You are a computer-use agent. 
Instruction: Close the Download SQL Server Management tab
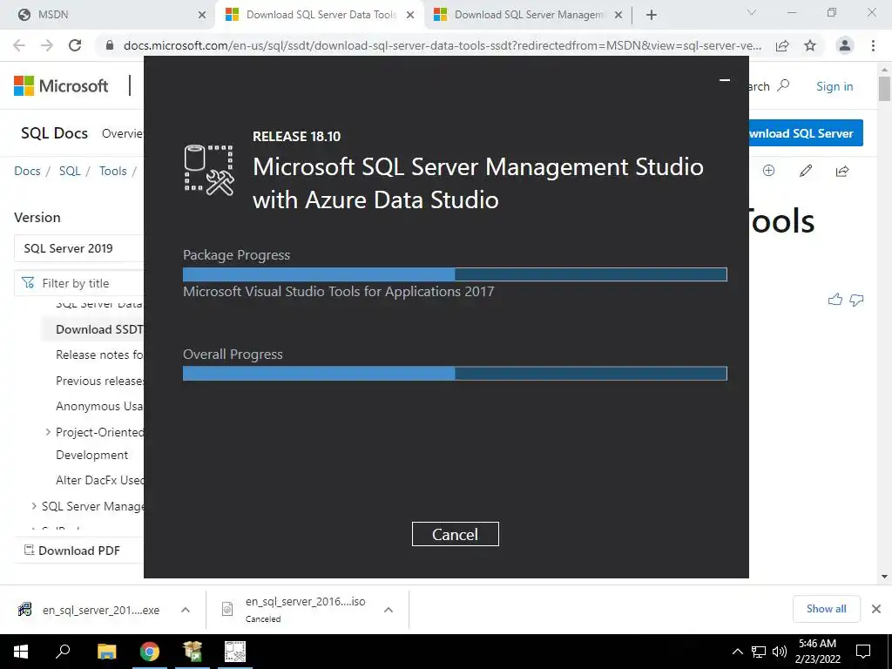click(618, 16)
